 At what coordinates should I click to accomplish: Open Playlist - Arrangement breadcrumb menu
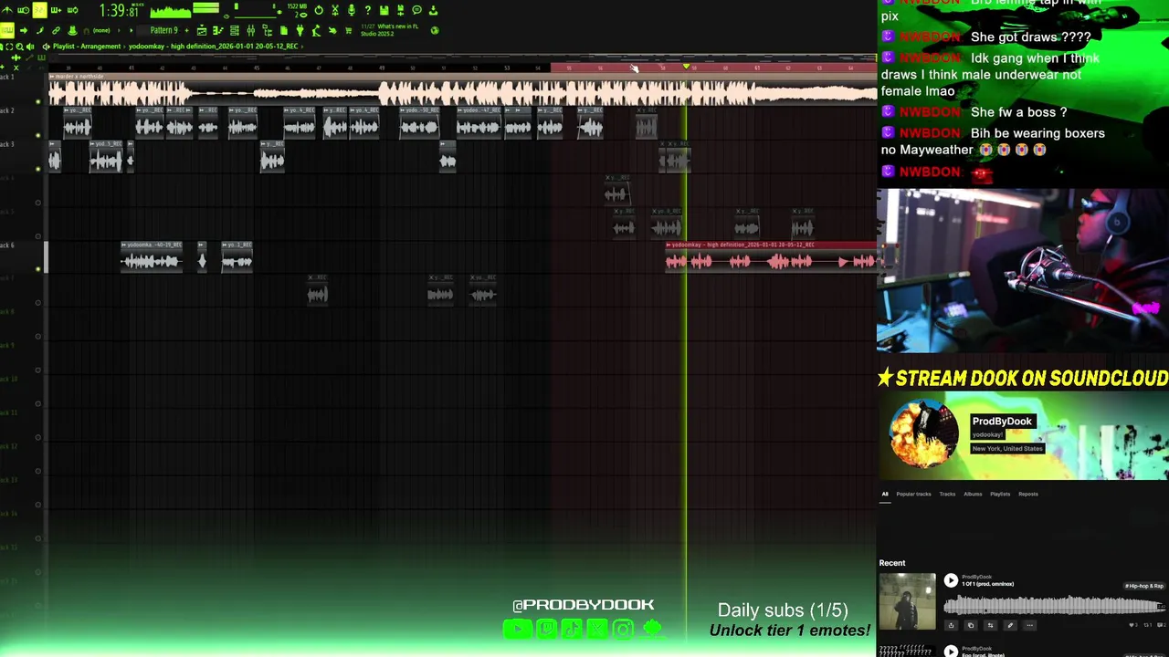click(x=87, y=46)
